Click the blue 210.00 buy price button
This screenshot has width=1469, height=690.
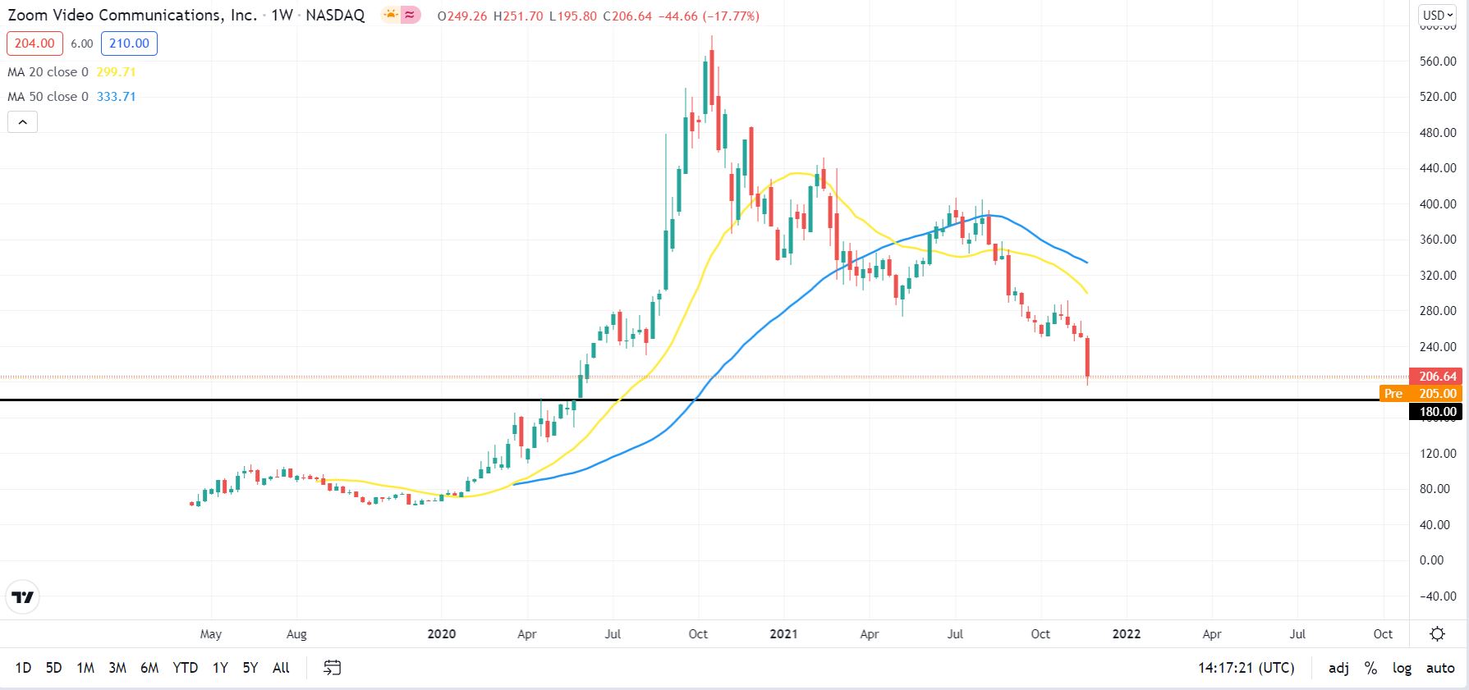129,43
